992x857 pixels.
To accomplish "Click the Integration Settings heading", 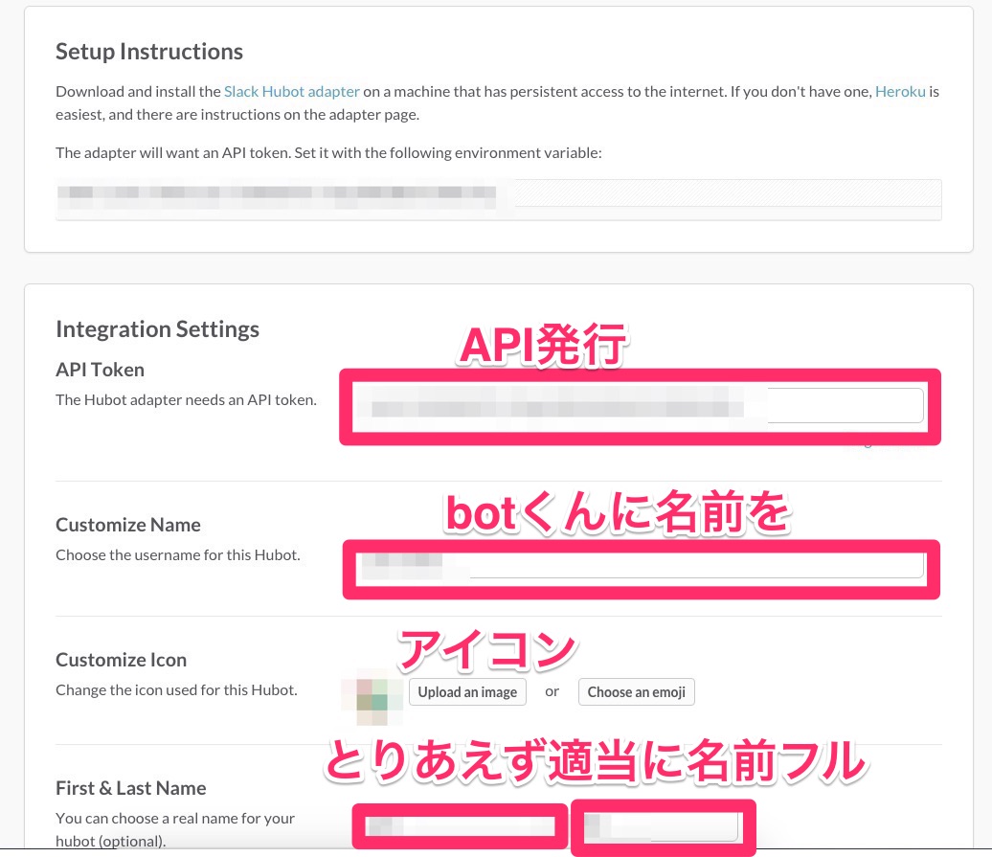I will [x=157, y=329].
